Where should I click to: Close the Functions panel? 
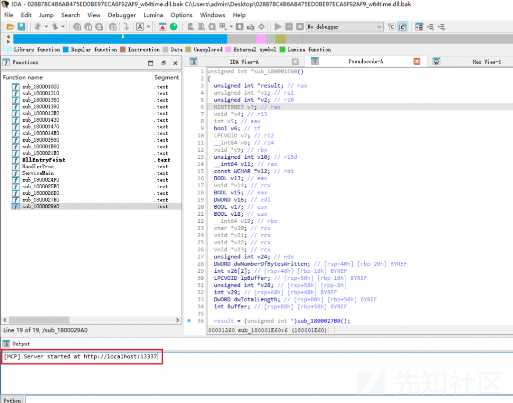(x=175, y=63)
